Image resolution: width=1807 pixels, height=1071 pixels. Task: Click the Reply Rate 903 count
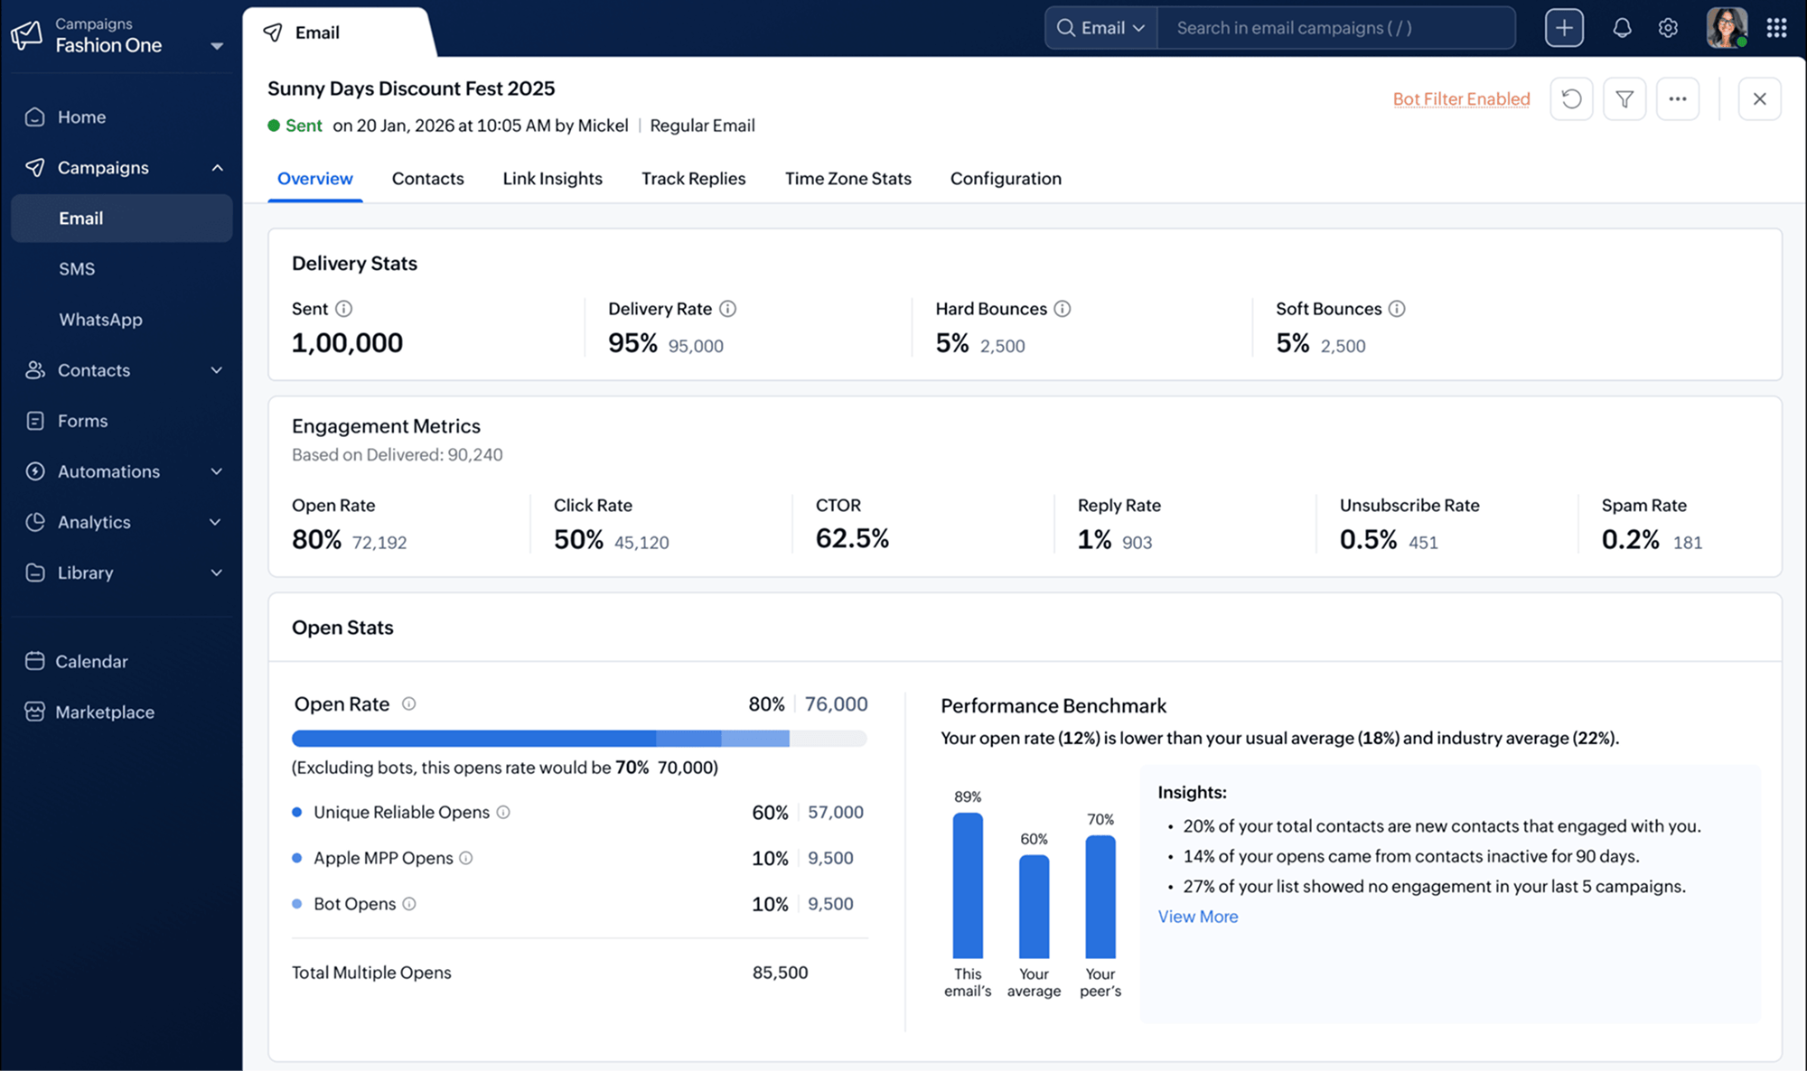(1137, 543)
